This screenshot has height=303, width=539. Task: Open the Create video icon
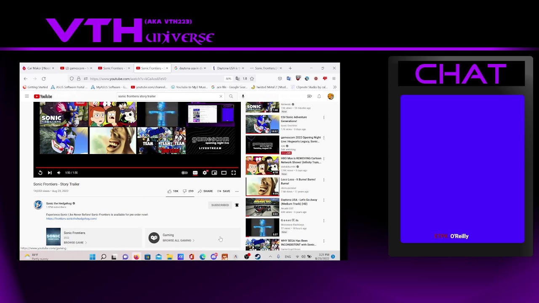pos(309,96)
